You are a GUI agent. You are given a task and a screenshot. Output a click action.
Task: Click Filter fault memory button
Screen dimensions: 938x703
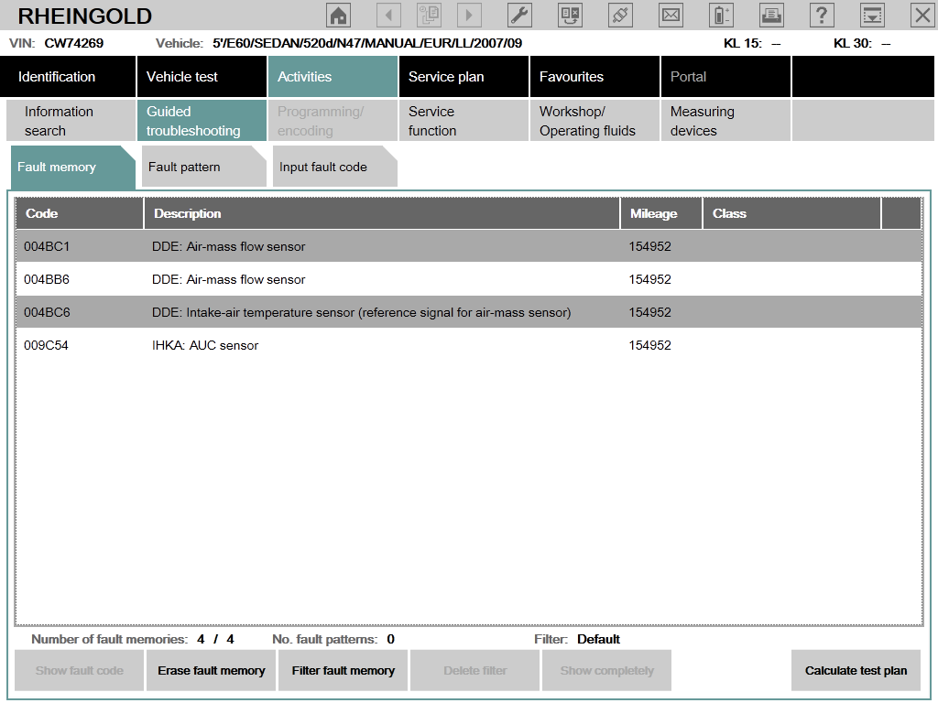[343, 670]
